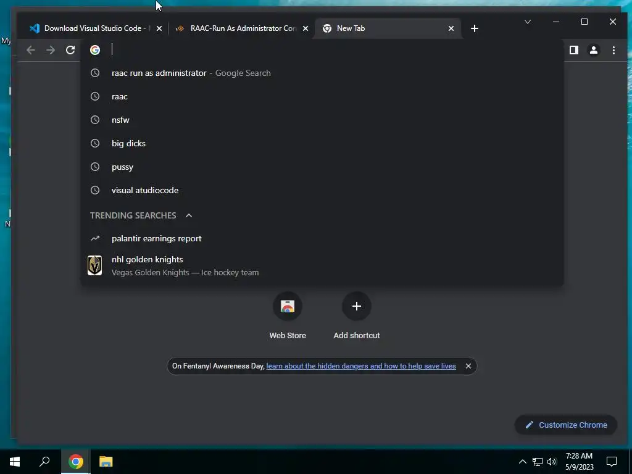Click the Add shortcut plus button
Image resolution: width=632 pixels, height=474 pixels.
coord(357,306)
